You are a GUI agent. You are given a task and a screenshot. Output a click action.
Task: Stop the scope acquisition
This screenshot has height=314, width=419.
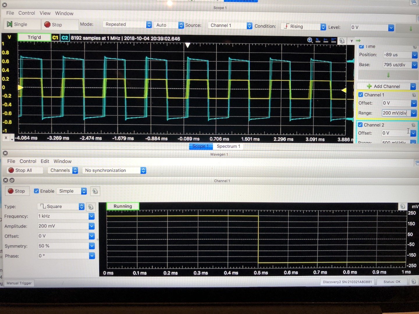click(60, 25)
